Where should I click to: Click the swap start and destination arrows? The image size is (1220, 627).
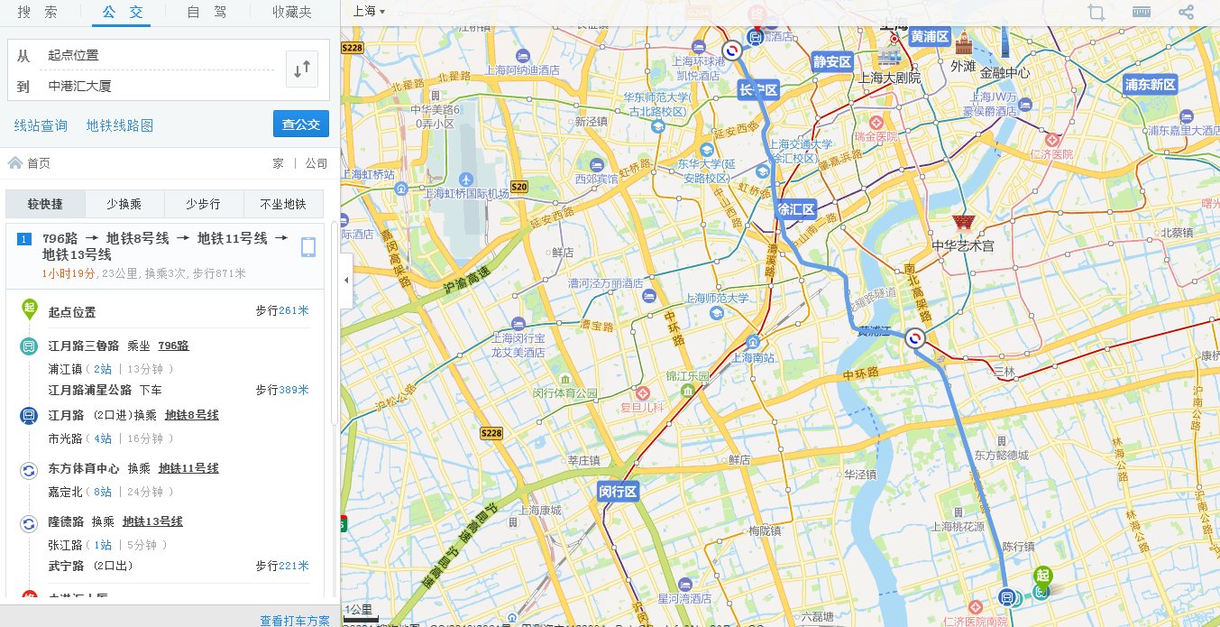(x=302, y=68)
